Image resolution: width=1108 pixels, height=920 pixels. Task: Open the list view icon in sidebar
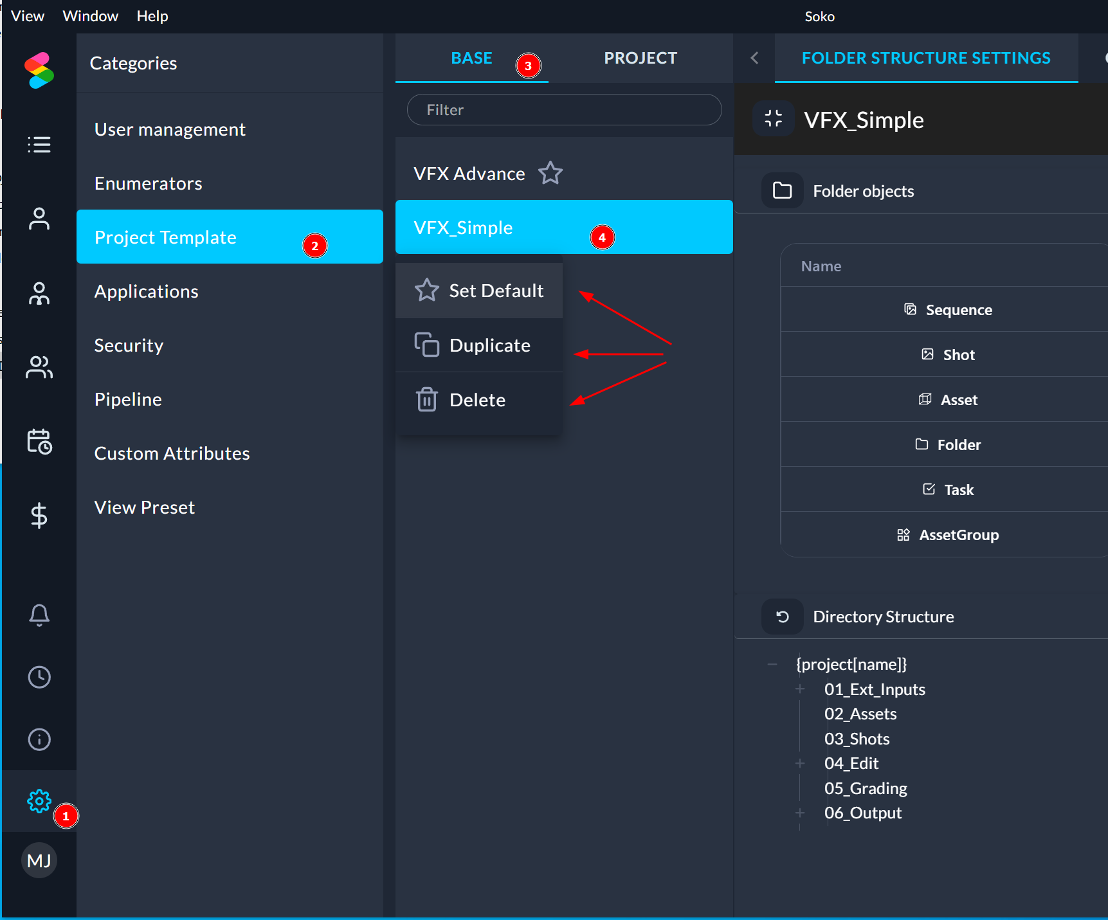click(39, 145)
